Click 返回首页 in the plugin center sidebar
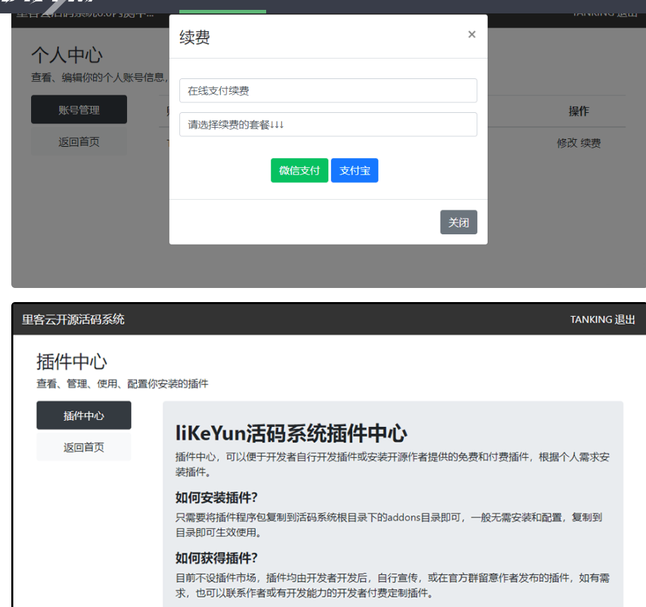Viewport: 646px width, 607px height. coord(83,447)
